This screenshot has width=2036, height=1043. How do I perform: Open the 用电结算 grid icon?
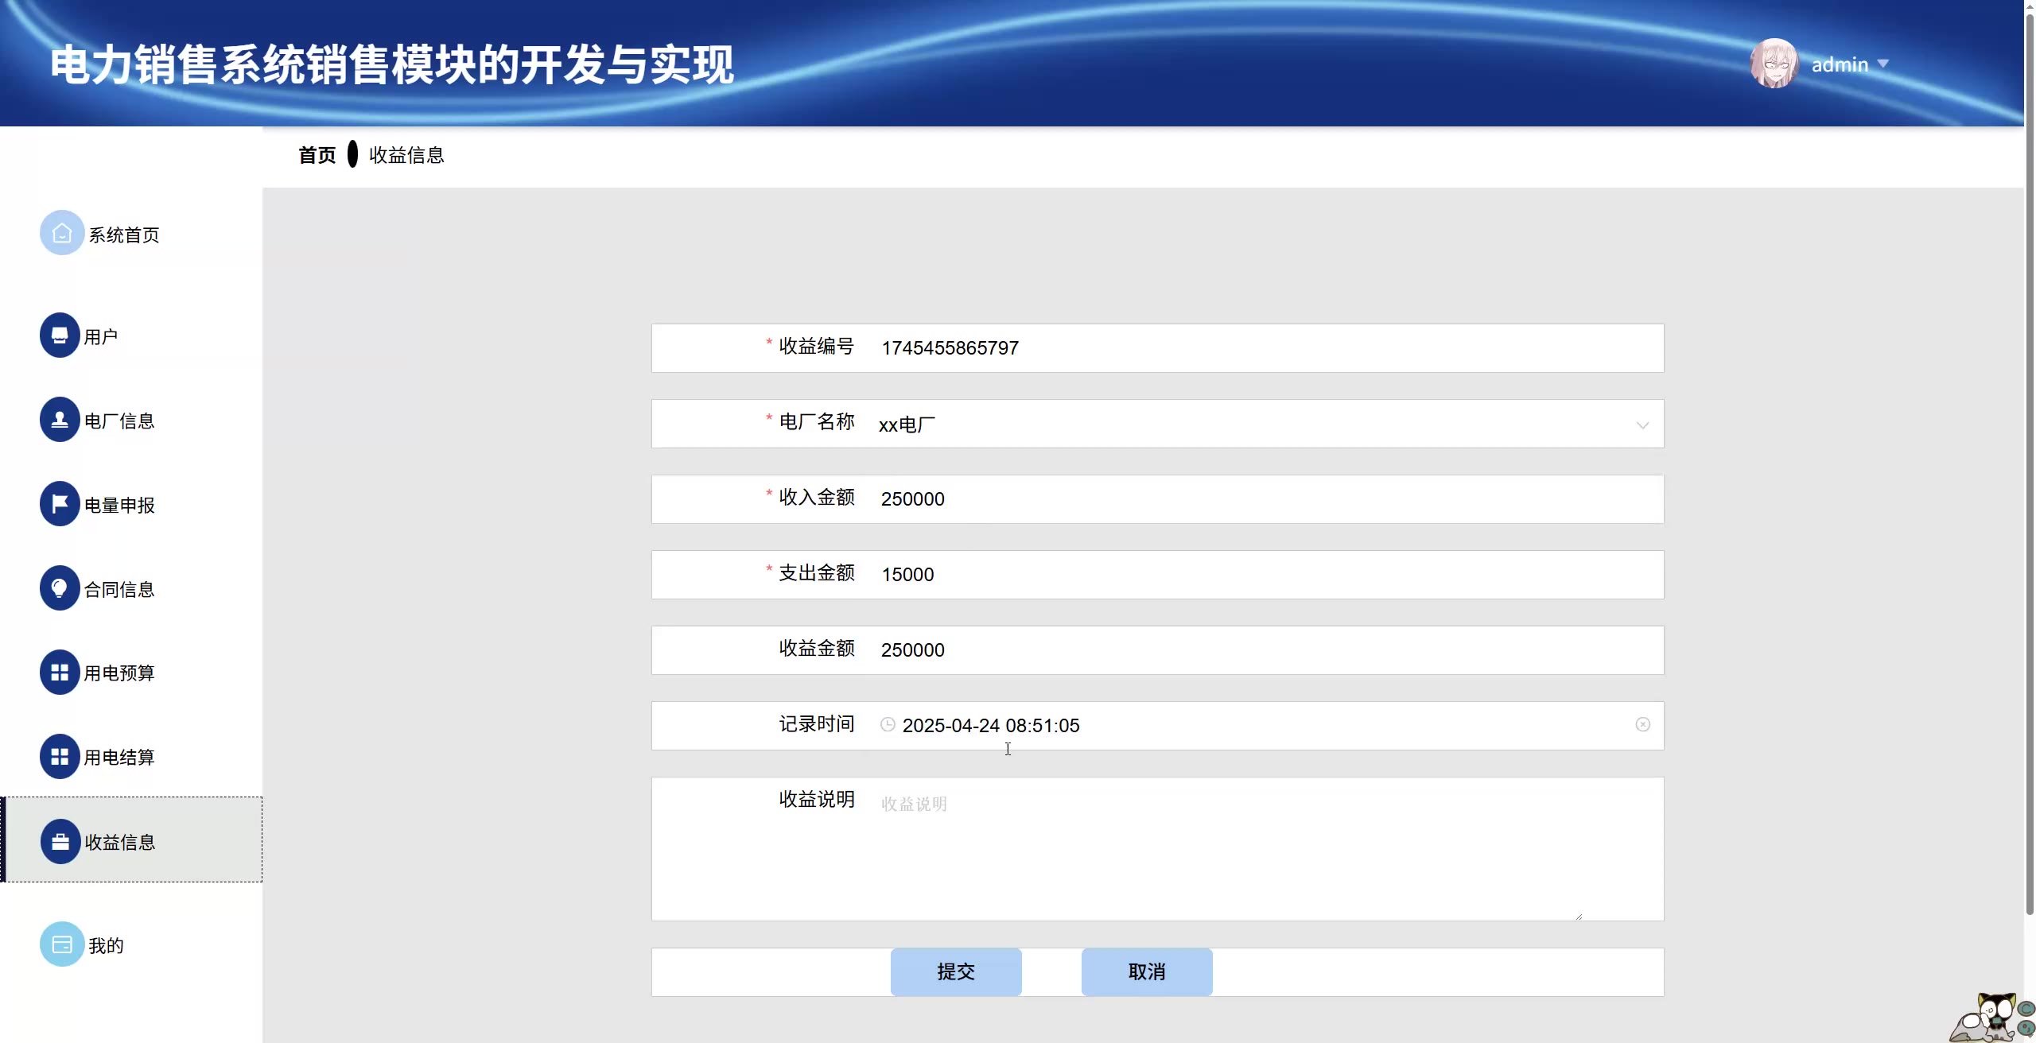[x=60, y=757]
